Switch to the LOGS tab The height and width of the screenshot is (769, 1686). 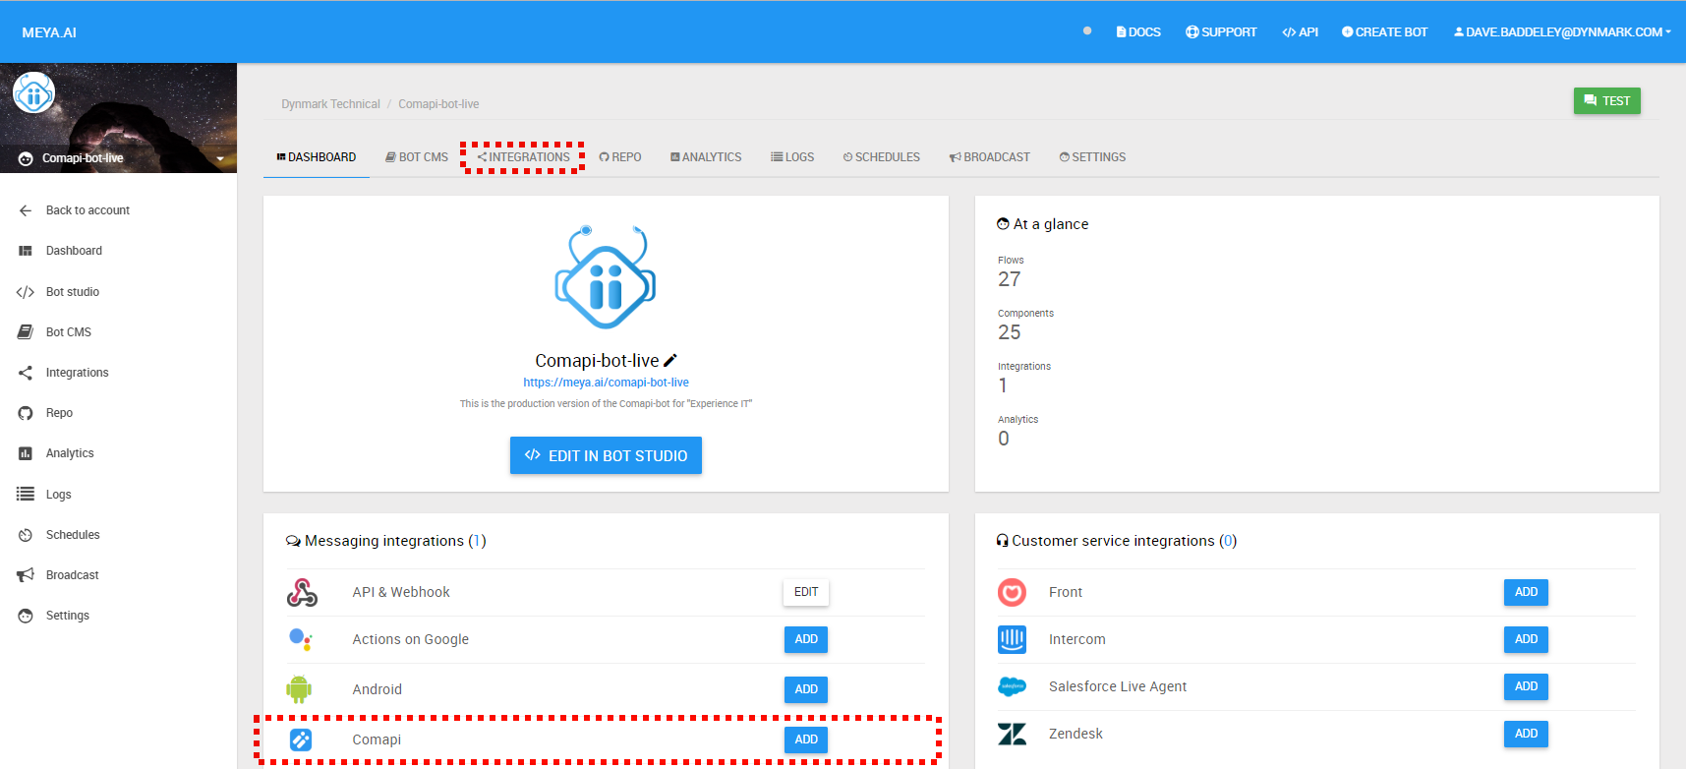click(x=792, y=157)
